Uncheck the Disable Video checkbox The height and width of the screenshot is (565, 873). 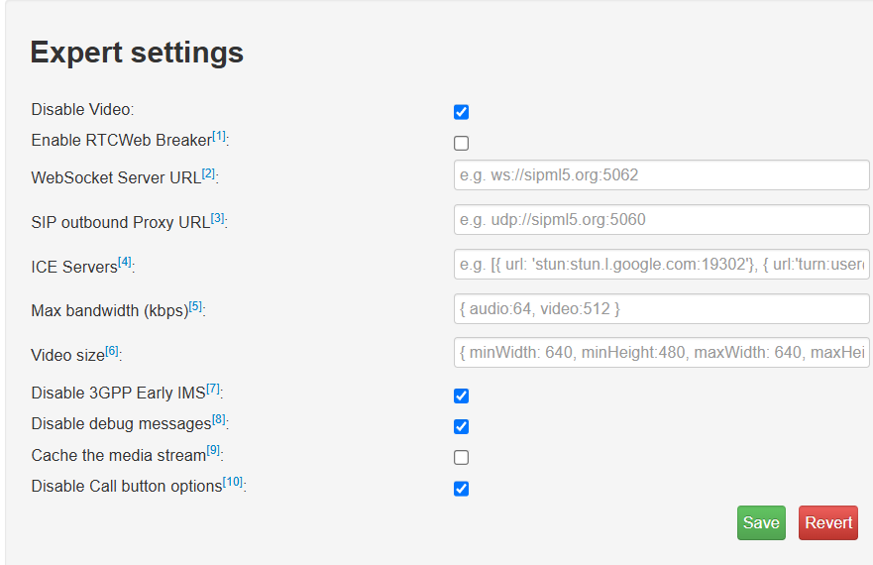461,112
